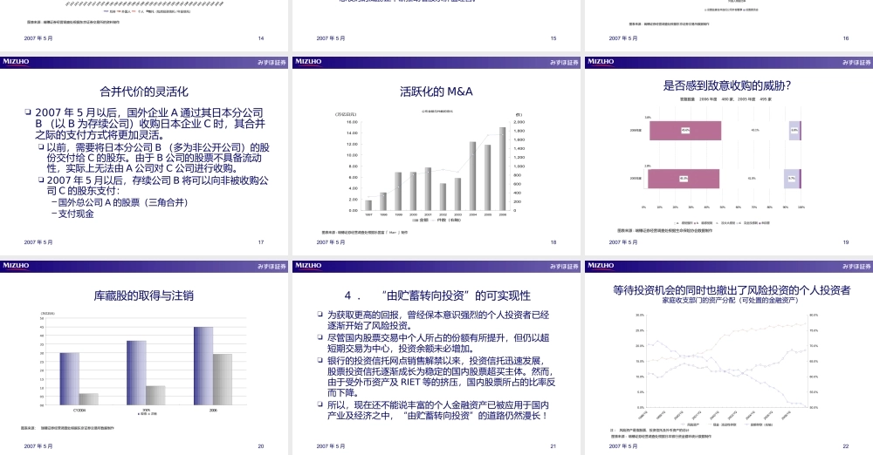Click the 2007年5月 date on slide 17
The width and height of the screenshot is (873, 455).
38,242
